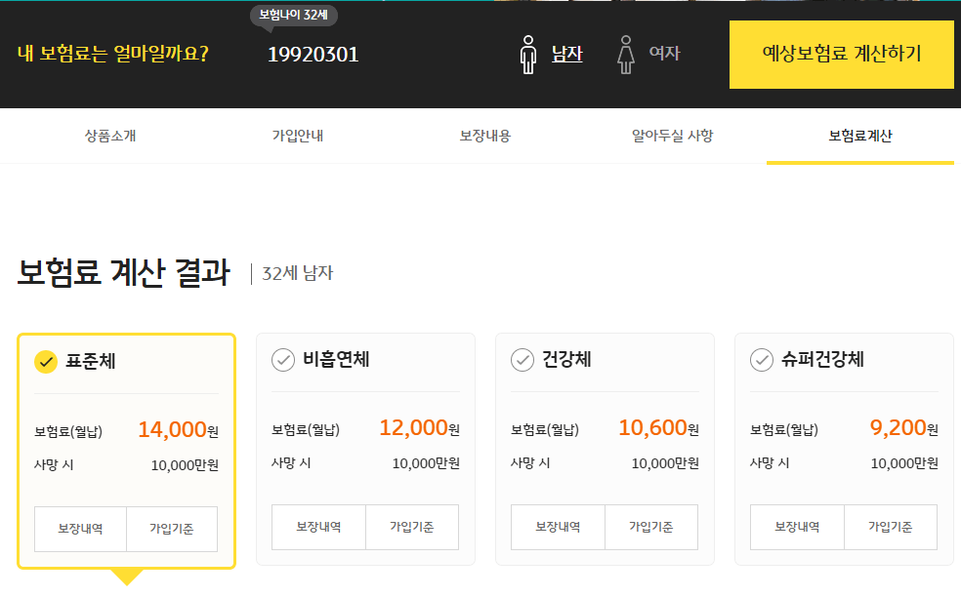This screenshot has width=961, height=597.
Task: Open 가입기준 in the 표준체 card
Action: point(172,529)
